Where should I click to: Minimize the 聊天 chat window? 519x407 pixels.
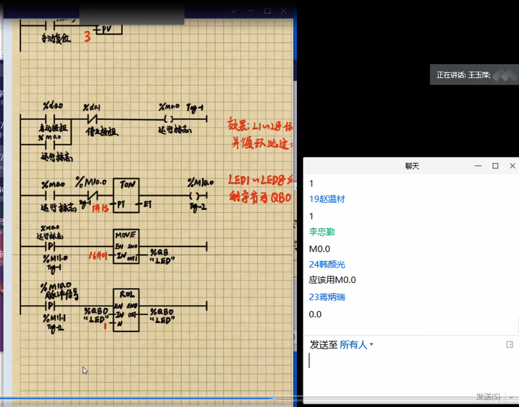point(477,166)
